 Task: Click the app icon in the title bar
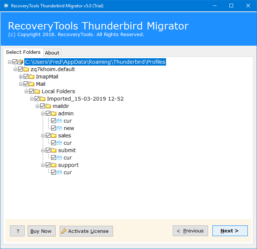pos(6,6)
